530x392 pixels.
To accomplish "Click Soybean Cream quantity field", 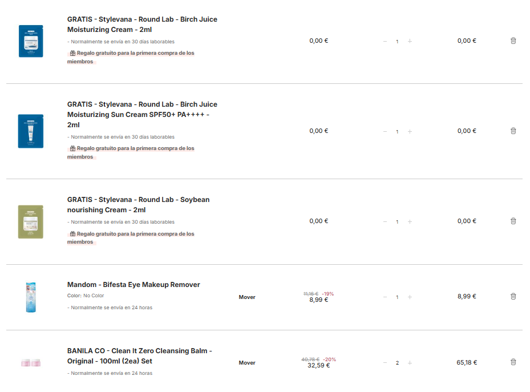I will pos(397,222).
